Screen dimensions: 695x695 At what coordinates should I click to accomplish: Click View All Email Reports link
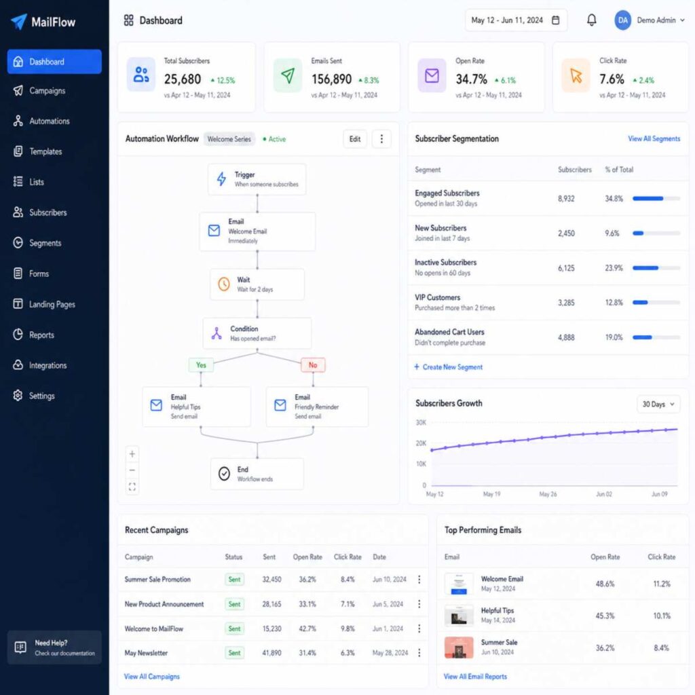475,677
